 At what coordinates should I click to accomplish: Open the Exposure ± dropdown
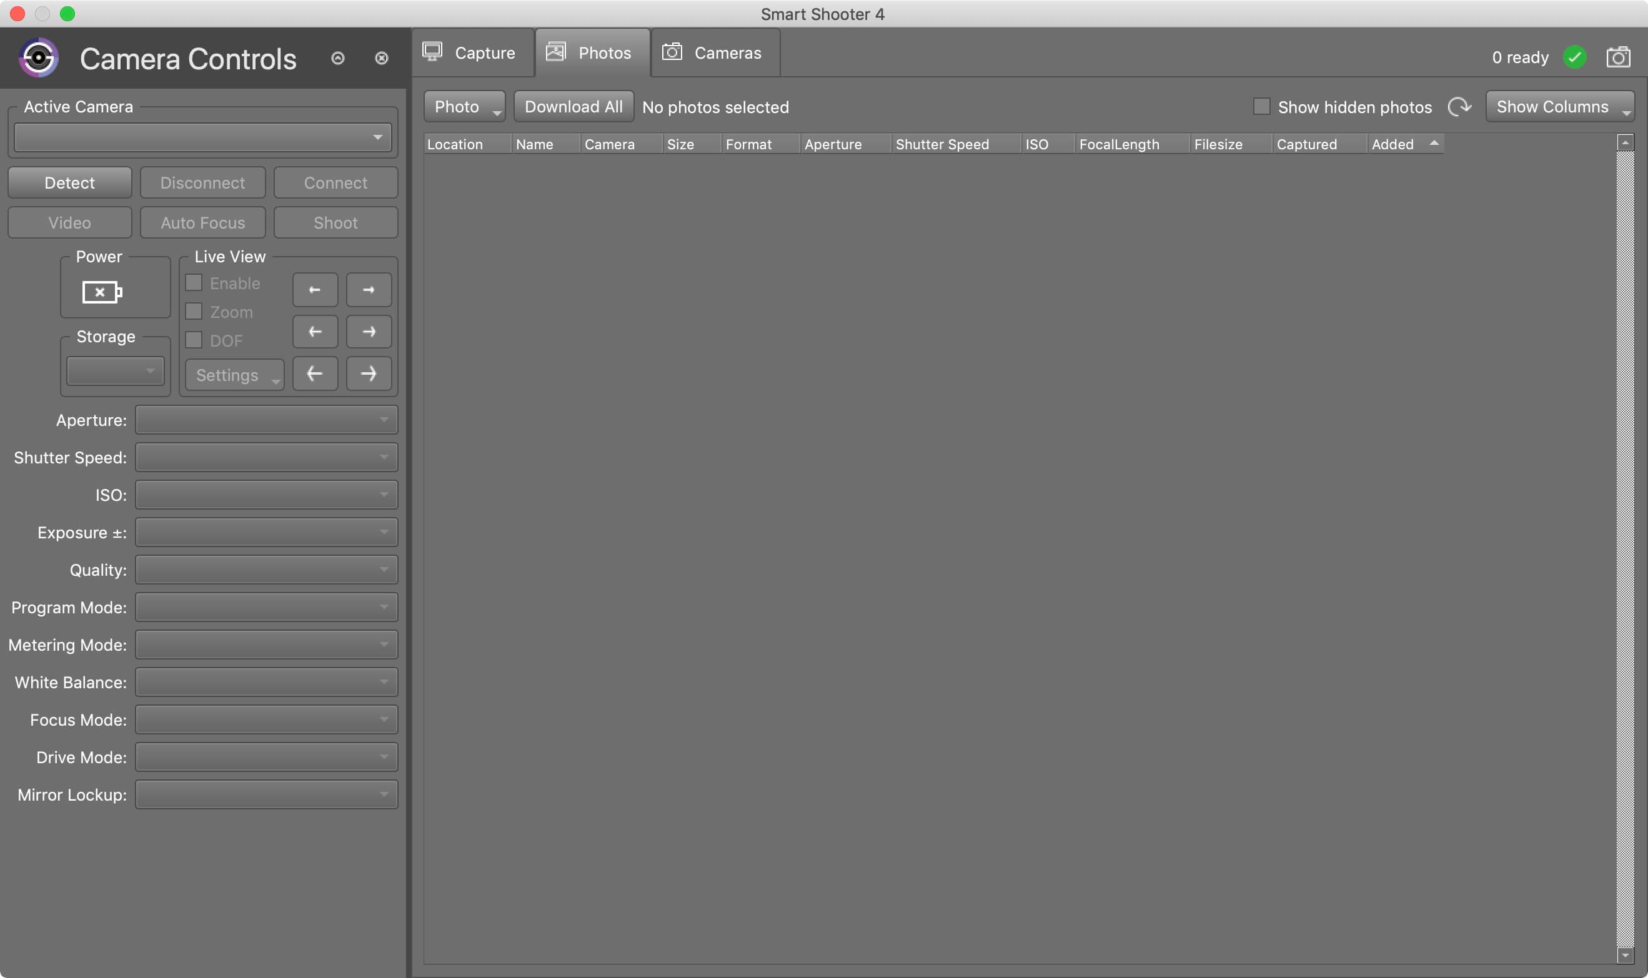coord(266,533)
